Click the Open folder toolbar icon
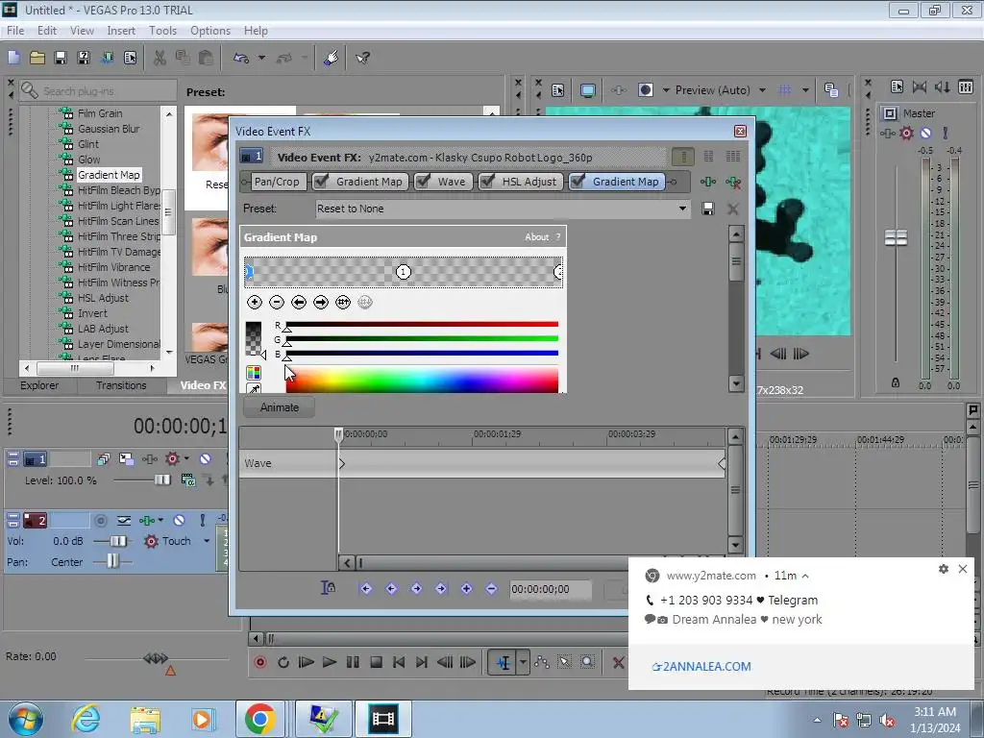The image size is (984, 738). 37,58
